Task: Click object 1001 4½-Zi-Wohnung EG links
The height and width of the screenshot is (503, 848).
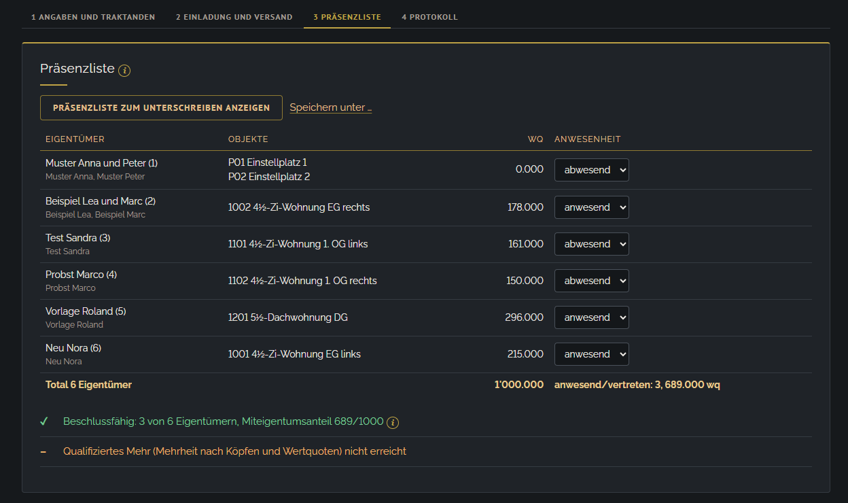Action: point(294,354)
